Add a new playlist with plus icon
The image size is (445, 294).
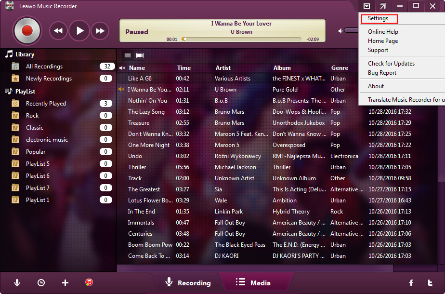[65, 283]
